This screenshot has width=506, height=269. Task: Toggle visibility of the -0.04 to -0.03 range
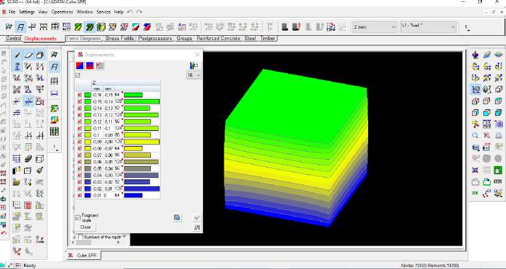pyautogui.click(x=79, y=175)
